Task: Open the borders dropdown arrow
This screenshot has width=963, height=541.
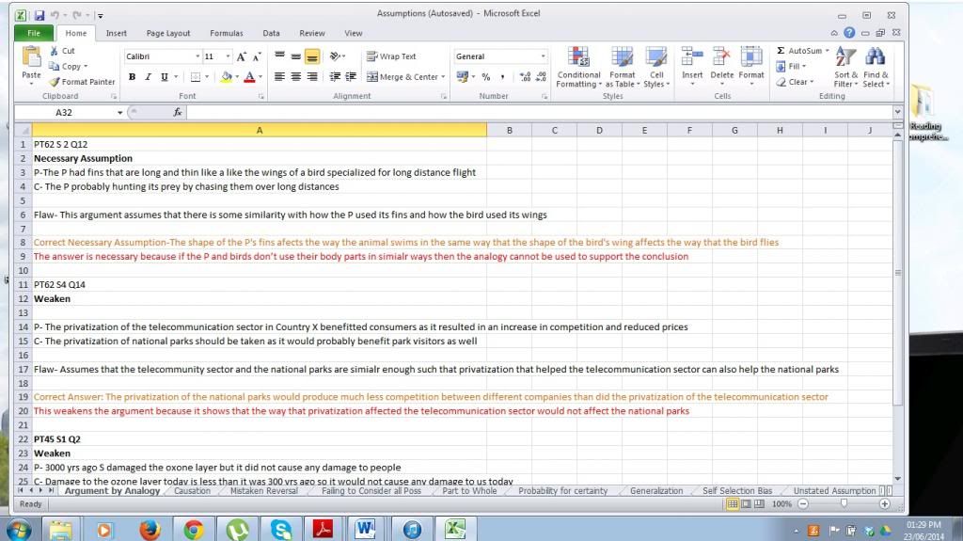Action: (207, 77)
